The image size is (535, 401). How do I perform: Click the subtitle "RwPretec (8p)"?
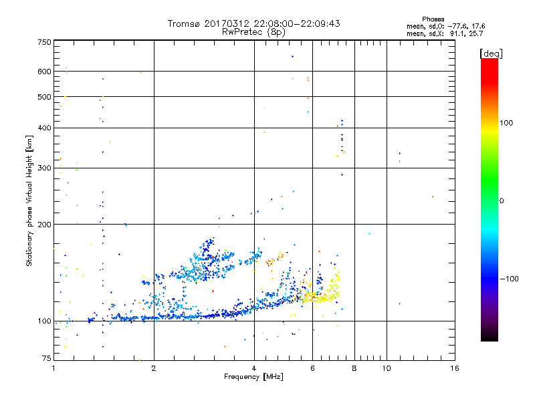tap(253, 32)
